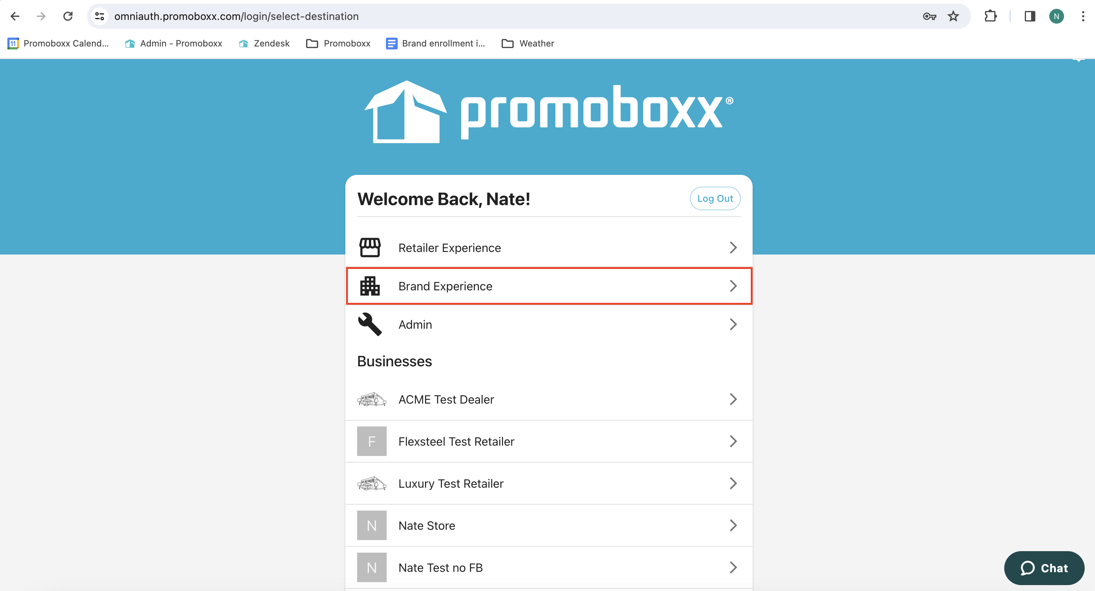Click the Flexsteel F avatar tile
Viewport: 1095px width, 591px height.
tap(372, 441)
